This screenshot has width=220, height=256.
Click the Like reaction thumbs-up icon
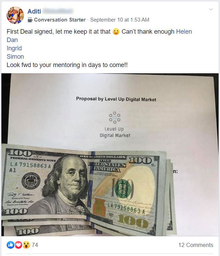coord(11,245)
